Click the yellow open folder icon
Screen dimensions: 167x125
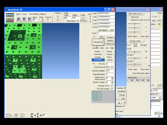coord(159,24)
